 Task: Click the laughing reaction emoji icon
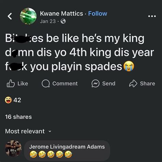coord(8,100)
